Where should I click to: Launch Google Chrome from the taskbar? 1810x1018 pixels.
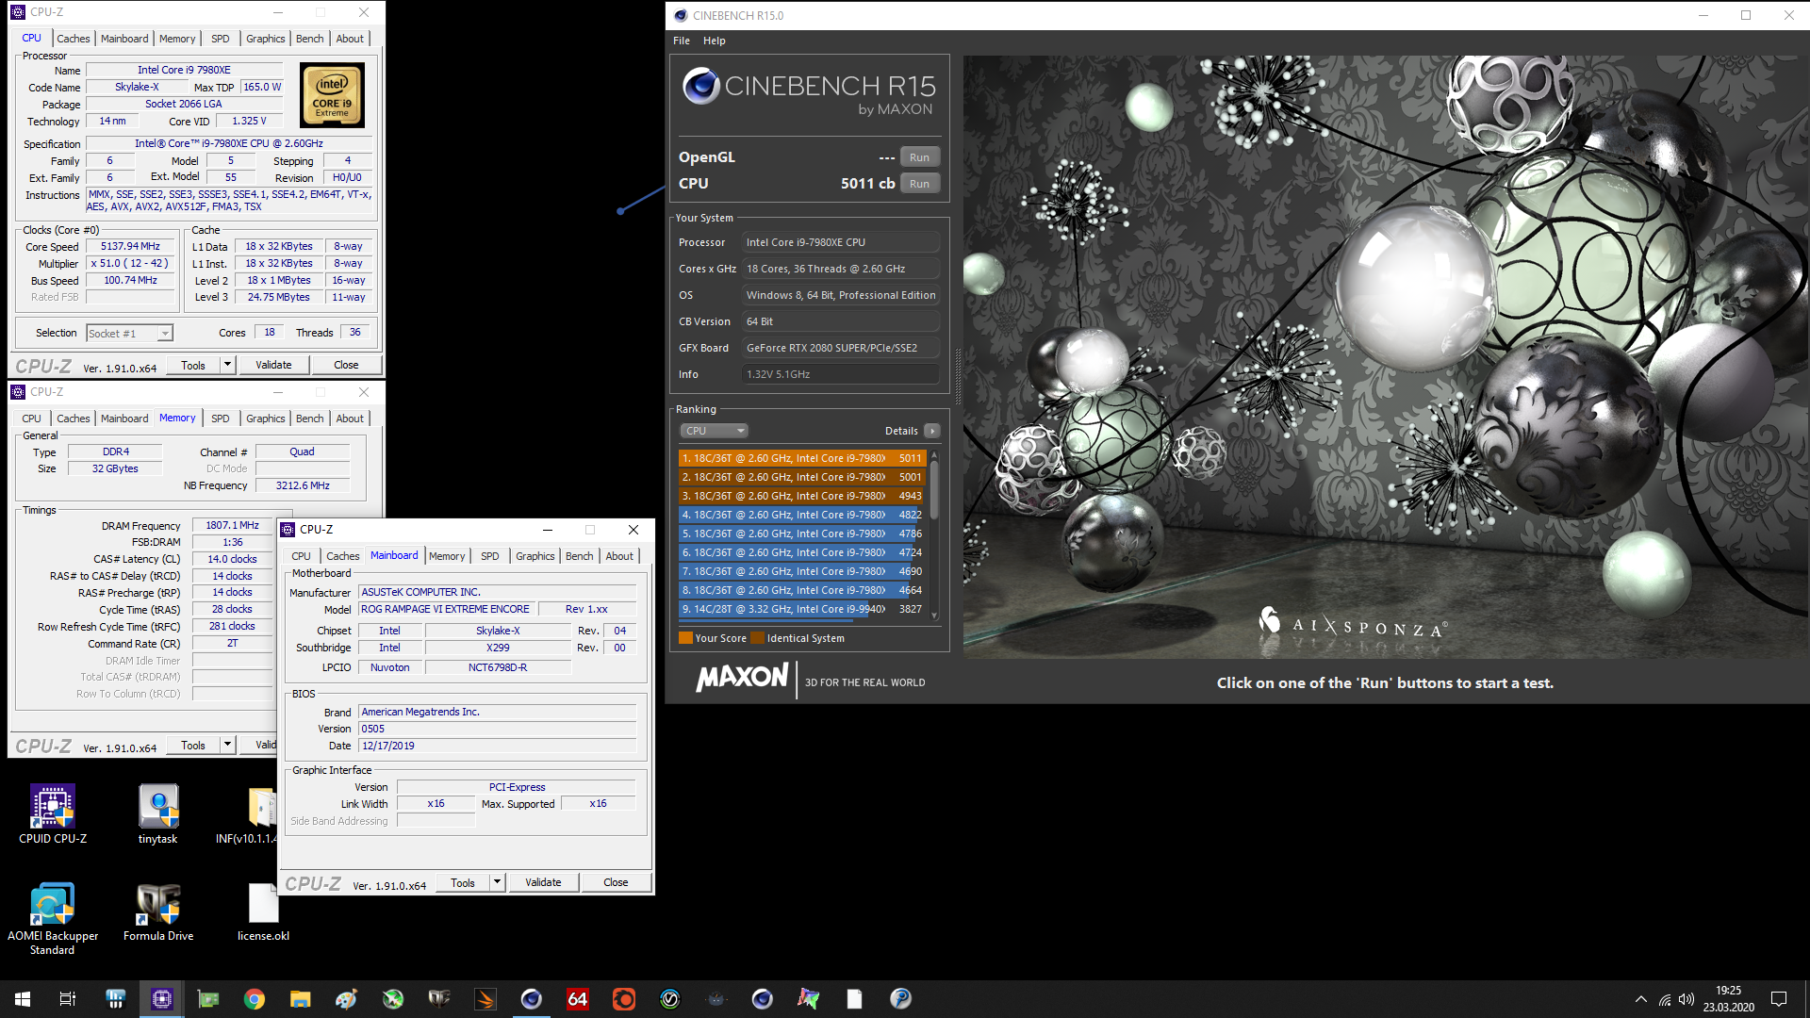255,999
